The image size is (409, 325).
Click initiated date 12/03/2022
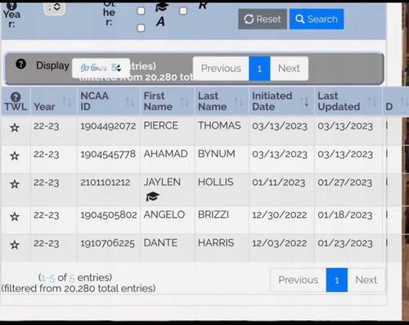point(280,243)
